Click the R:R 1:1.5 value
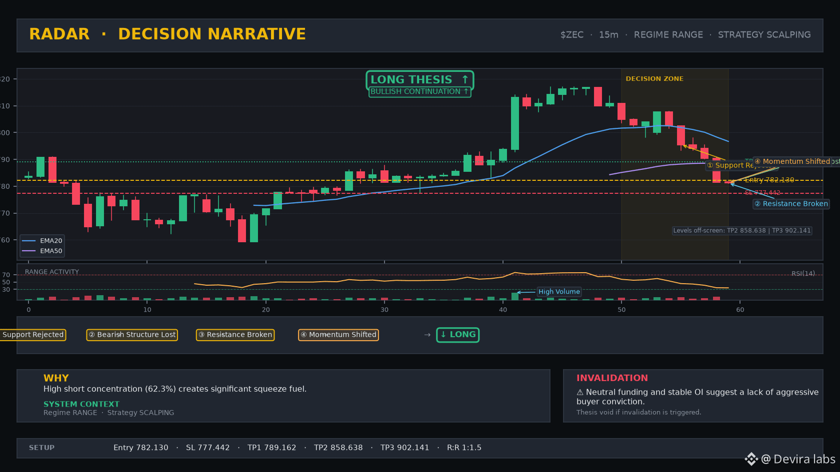The height and width of the screenshot is (472, 840). [464, 448]
